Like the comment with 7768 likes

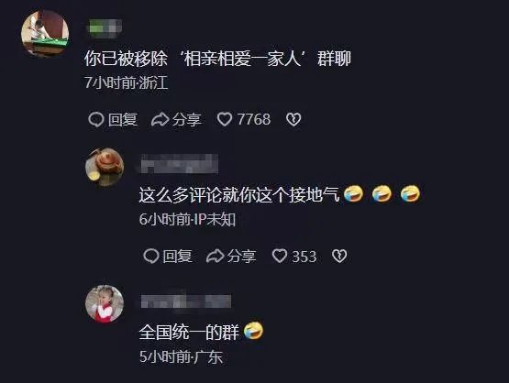(x=225, y=119)
